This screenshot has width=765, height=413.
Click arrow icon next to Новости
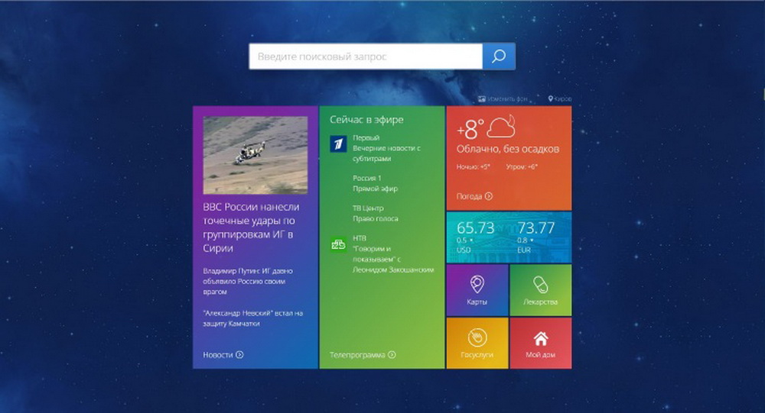tap(239, 355)
